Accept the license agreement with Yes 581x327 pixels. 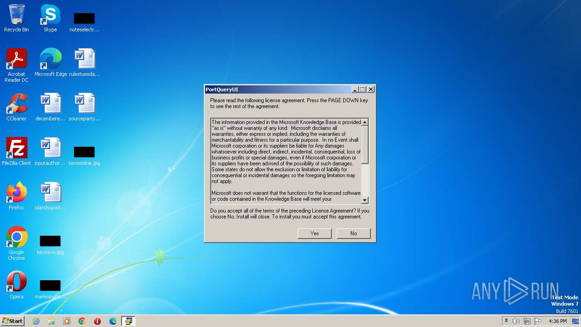[x=315, y=233]
